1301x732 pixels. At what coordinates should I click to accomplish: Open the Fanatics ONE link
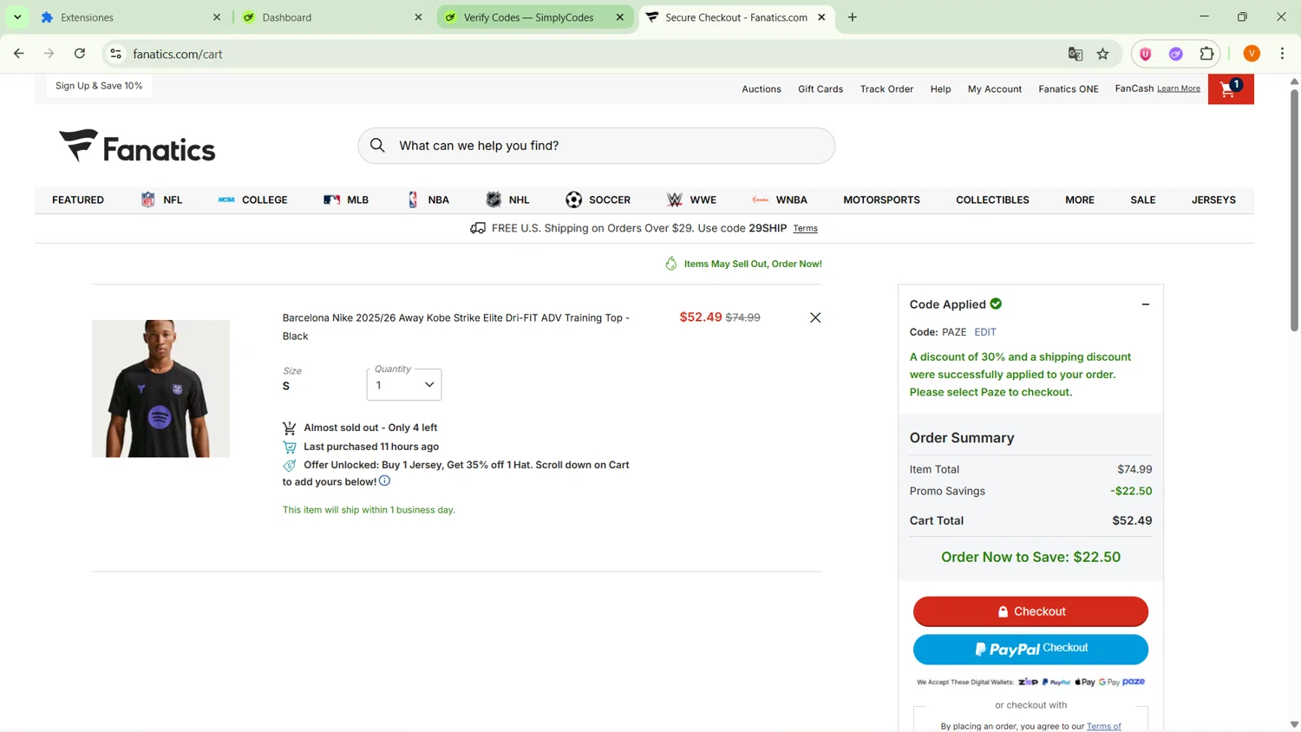pyautogui.click(x=1069, y=89)
